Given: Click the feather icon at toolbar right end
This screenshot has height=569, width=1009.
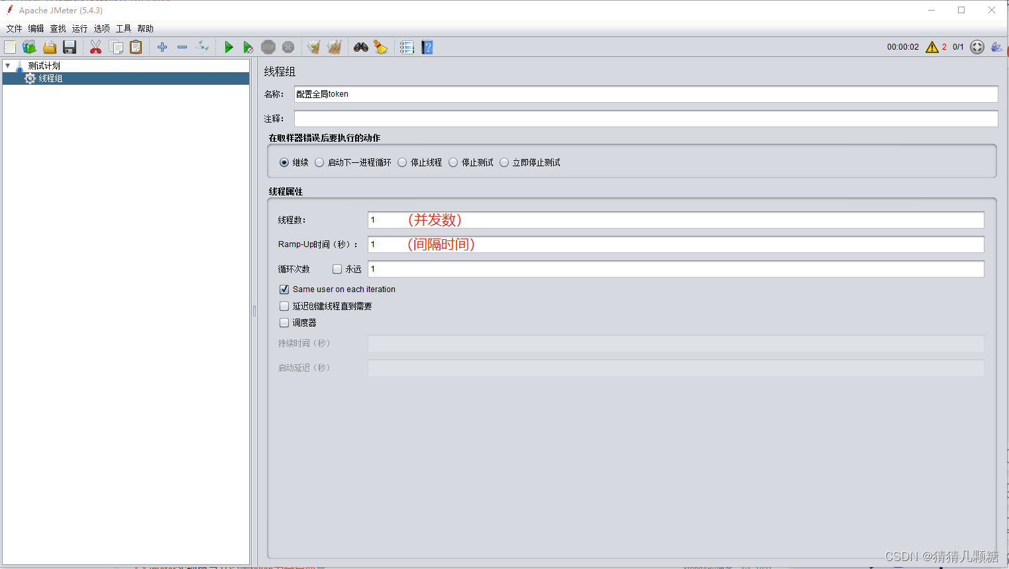Looking at the screenshot, I should 996,47.
